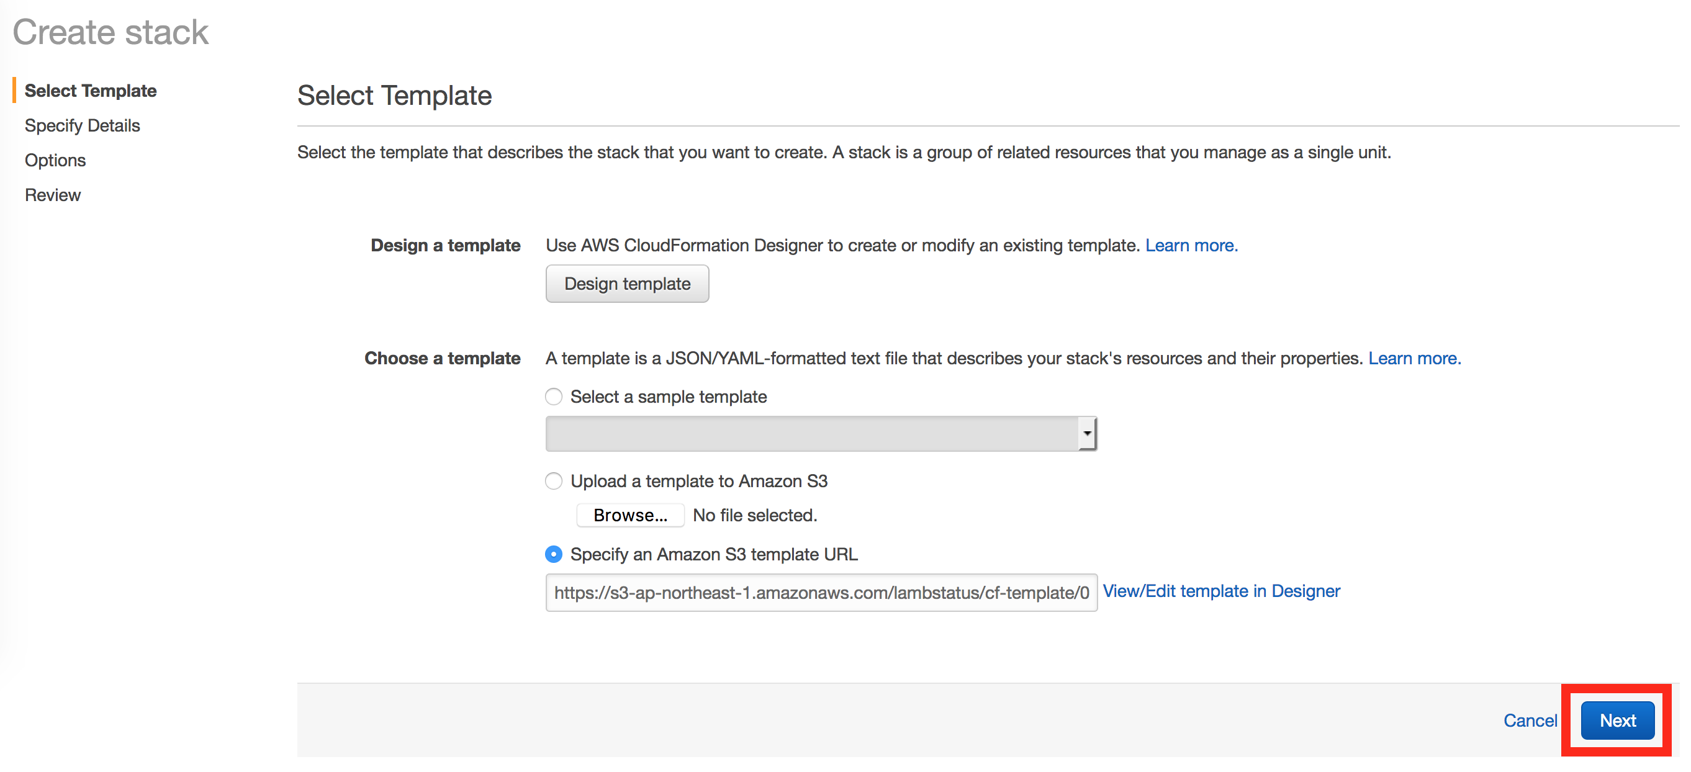Click the sample template dropdown arrow

1087,433
